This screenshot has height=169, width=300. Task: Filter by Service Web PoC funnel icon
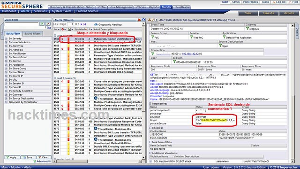point(191,37)
